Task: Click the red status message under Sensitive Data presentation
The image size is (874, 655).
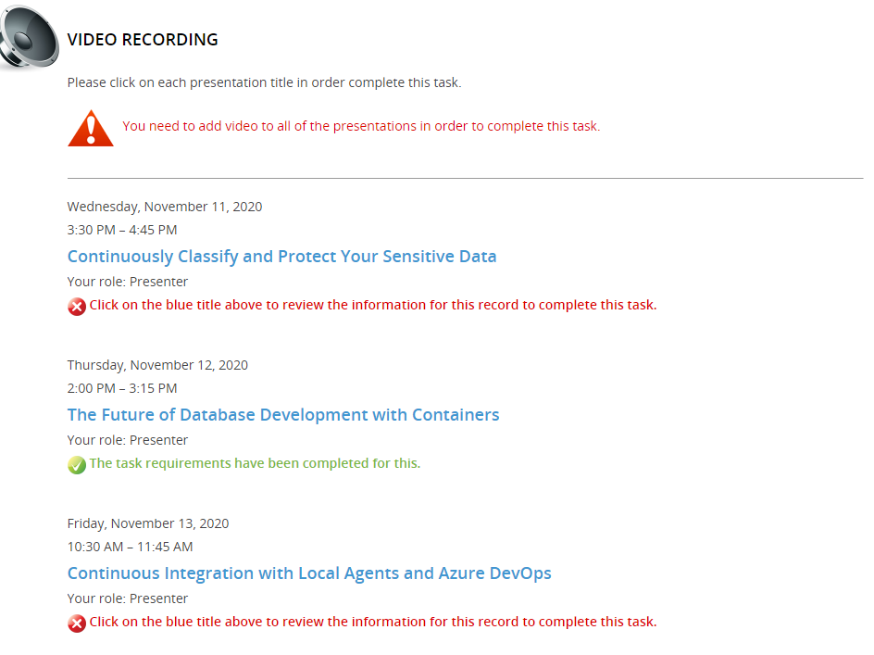Action: [x=373, y=305]
